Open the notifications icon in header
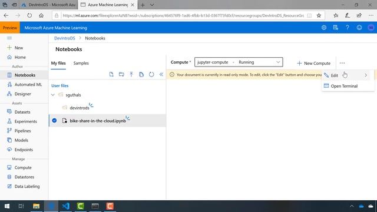This screenshot has width=377, height=212. point(336,28)
